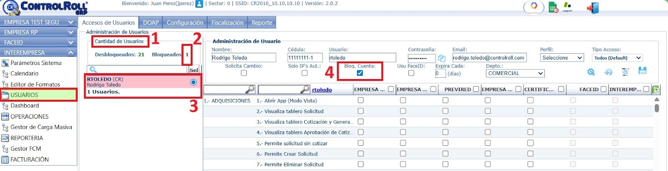Uncheck the Bloq. Cuenta checkbox
Screen dimensions: 668x171
click(360, 73)
